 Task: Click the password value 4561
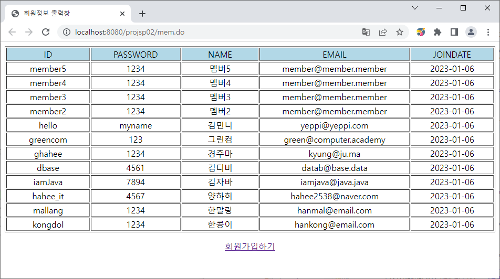[x=136, y=168]
